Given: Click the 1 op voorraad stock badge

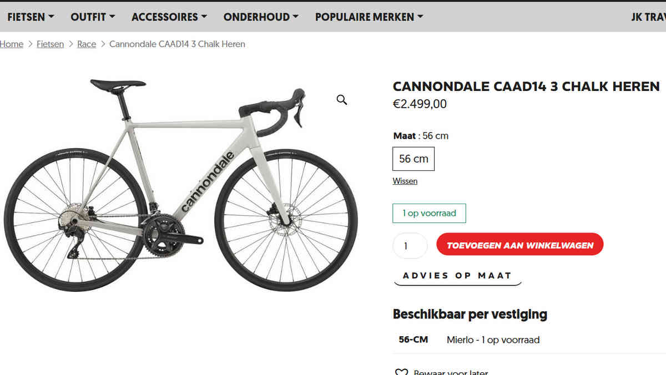Looking at the screenshot, I should pos(429,214).
